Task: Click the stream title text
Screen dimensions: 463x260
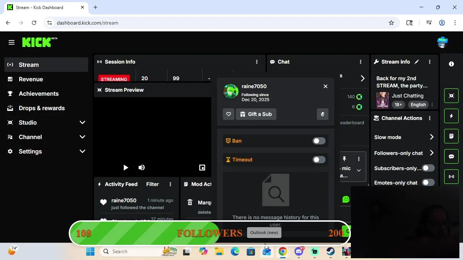Action: (x=402, y=82)
